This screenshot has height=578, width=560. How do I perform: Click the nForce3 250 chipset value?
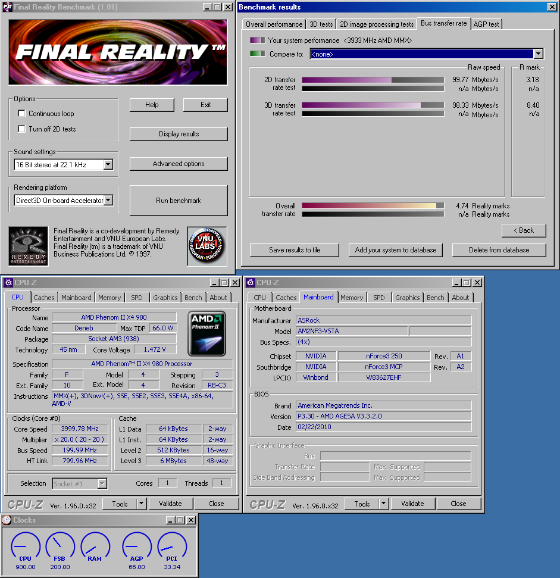pyautogui.click(x=384, y=356)
